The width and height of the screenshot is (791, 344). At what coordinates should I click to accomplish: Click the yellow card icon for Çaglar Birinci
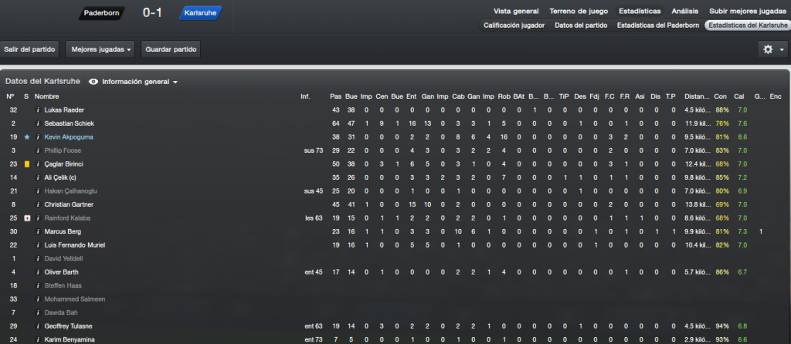[x=27, y=164]
